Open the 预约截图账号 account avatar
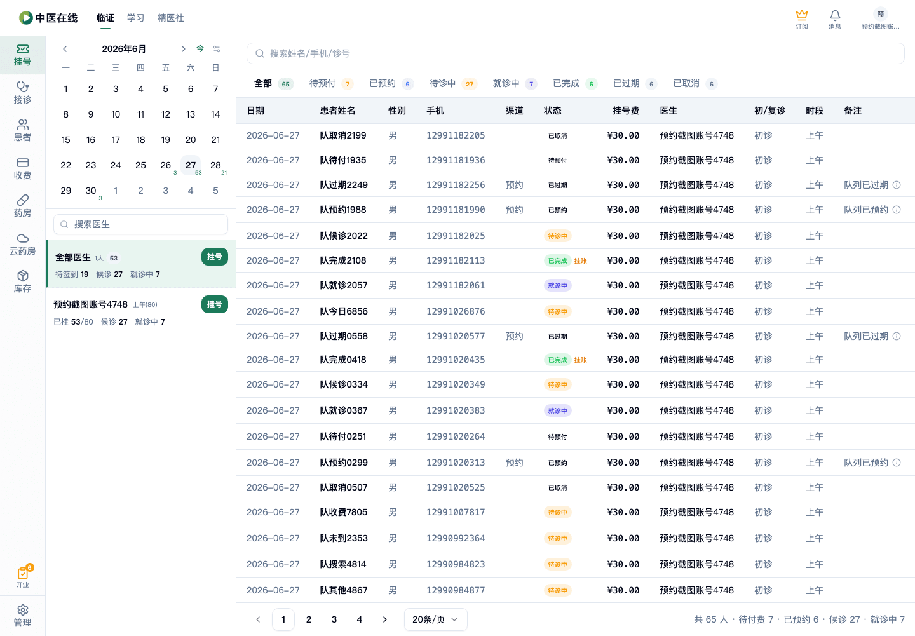 click(x=881, y=19)
